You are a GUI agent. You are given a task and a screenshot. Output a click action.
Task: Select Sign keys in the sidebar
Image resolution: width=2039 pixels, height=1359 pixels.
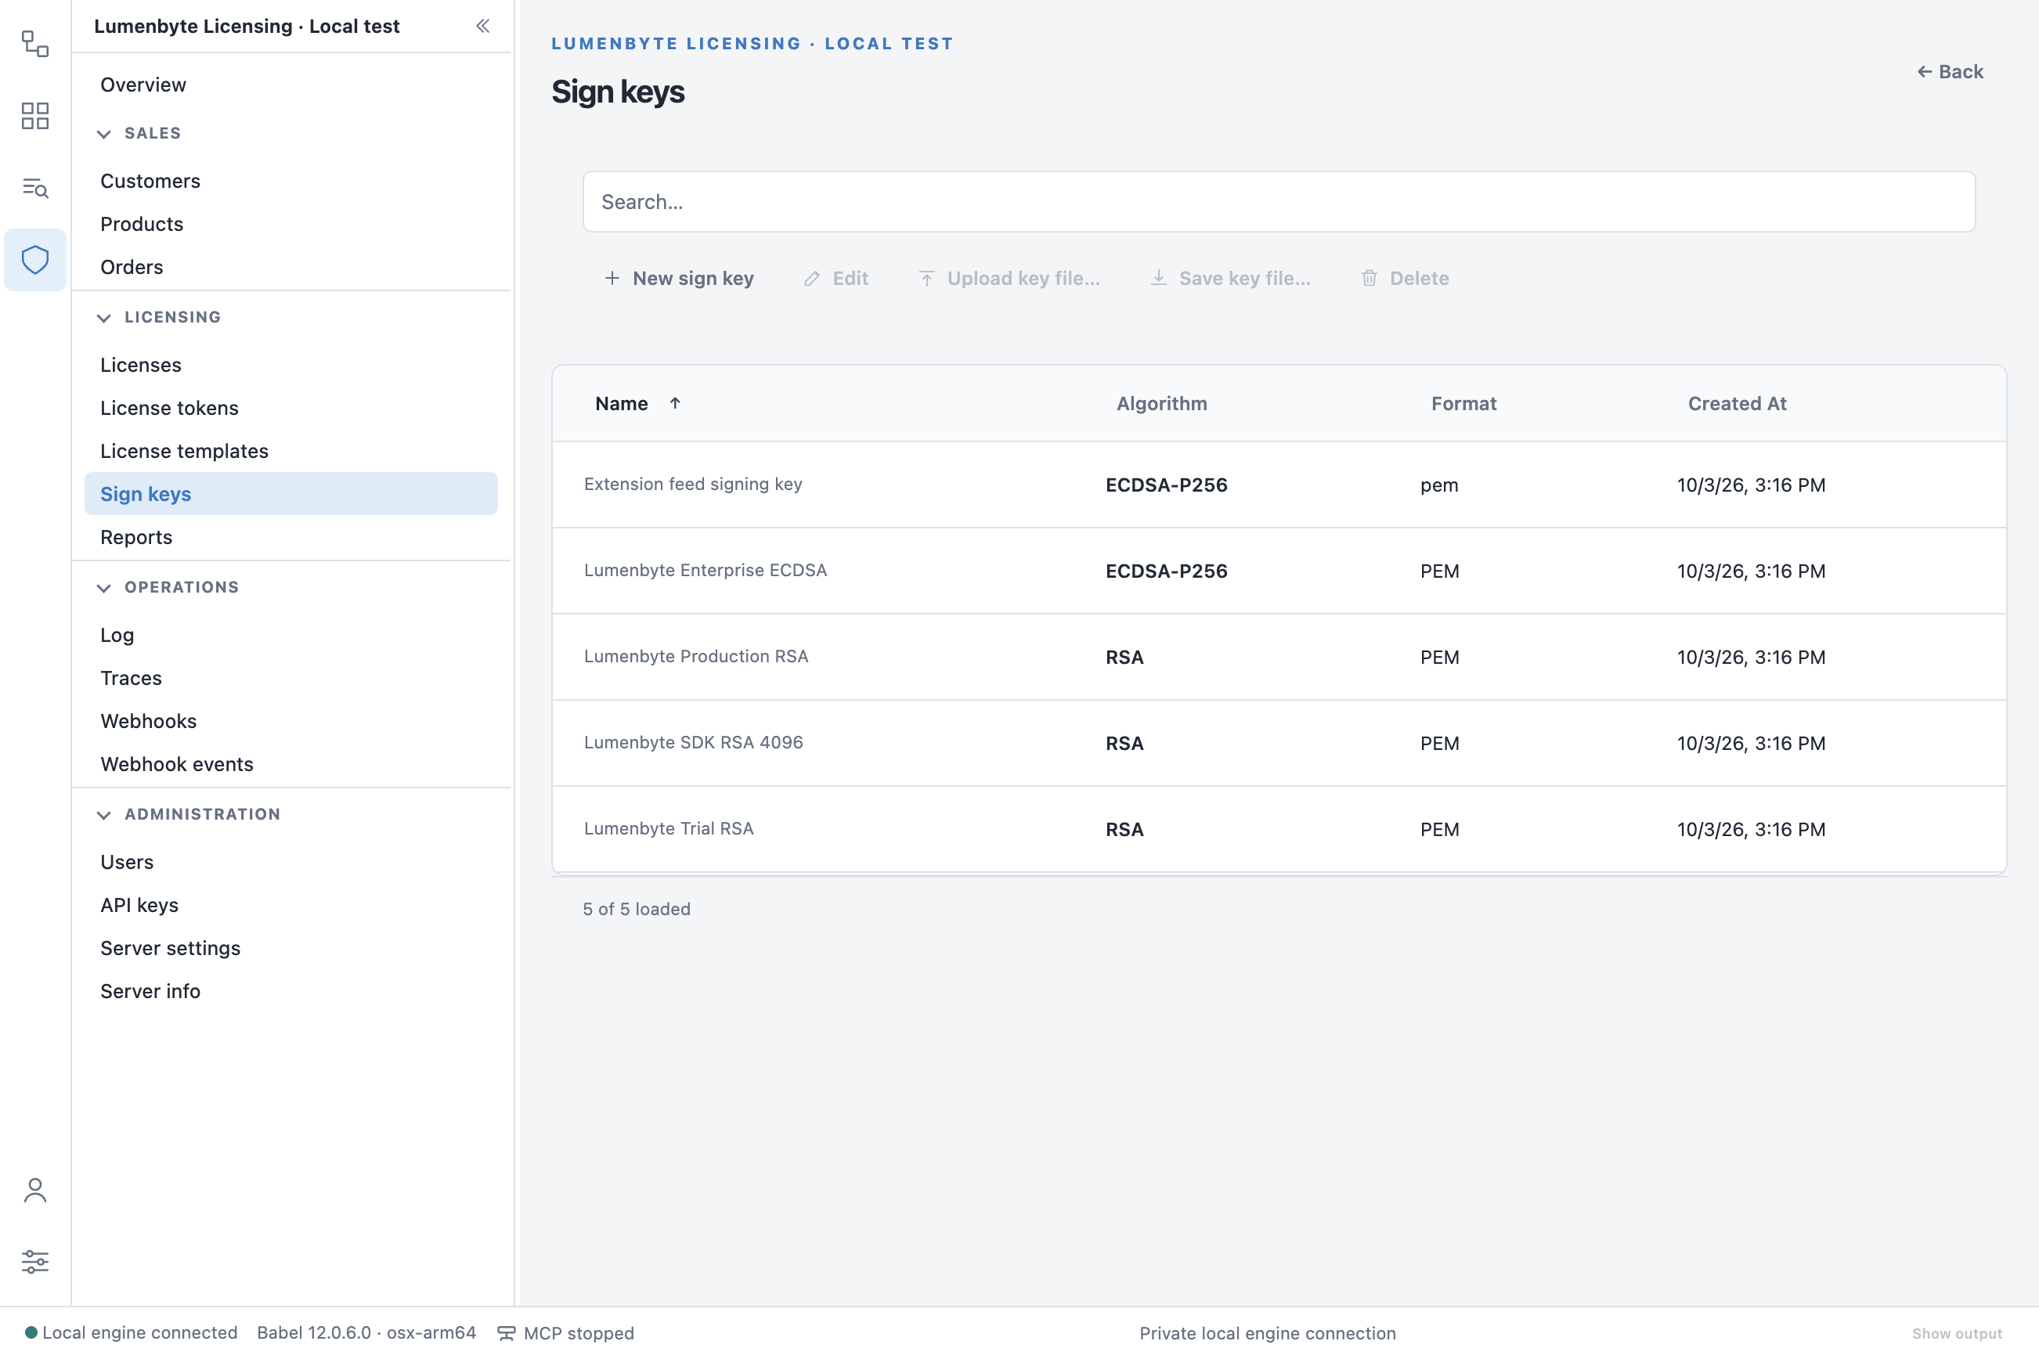[291, 494]
